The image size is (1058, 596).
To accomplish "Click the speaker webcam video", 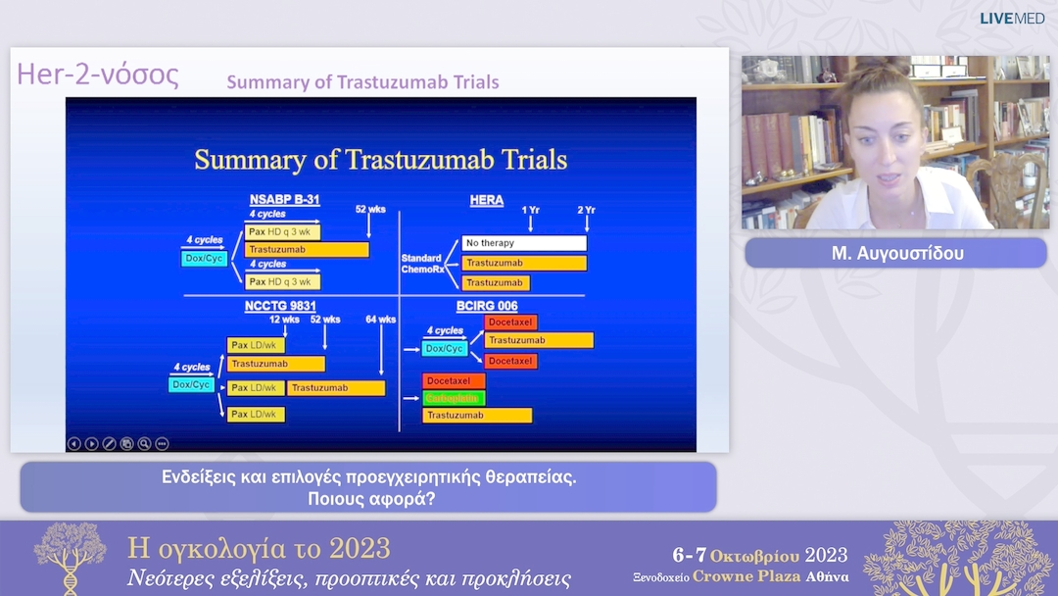I will 894,142.
